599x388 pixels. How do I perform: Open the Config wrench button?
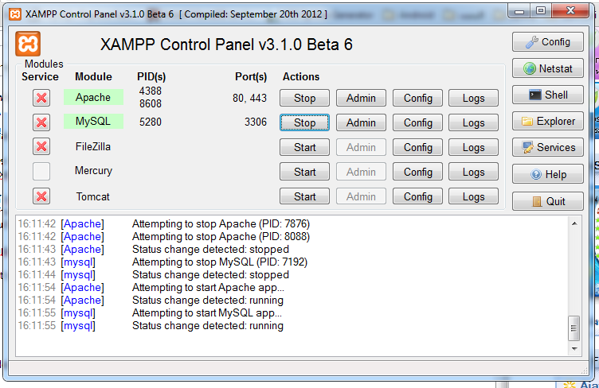[548, 42]
